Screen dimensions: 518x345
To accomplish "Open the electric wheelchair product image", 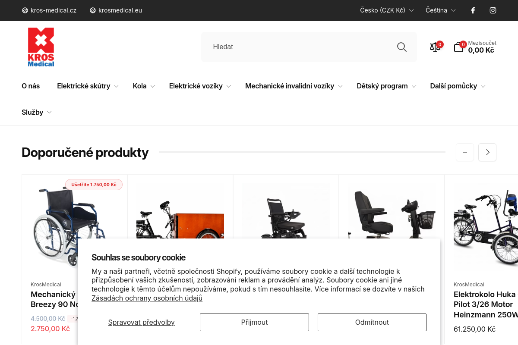I will tap(286, 211).
